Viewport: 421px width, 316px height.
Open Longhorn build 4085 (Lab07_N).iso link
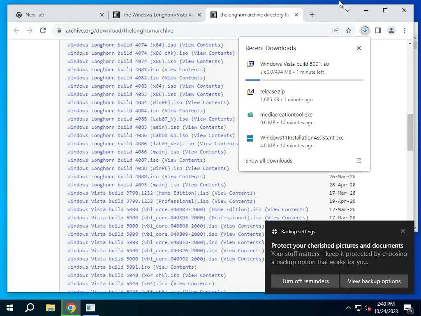128,119
